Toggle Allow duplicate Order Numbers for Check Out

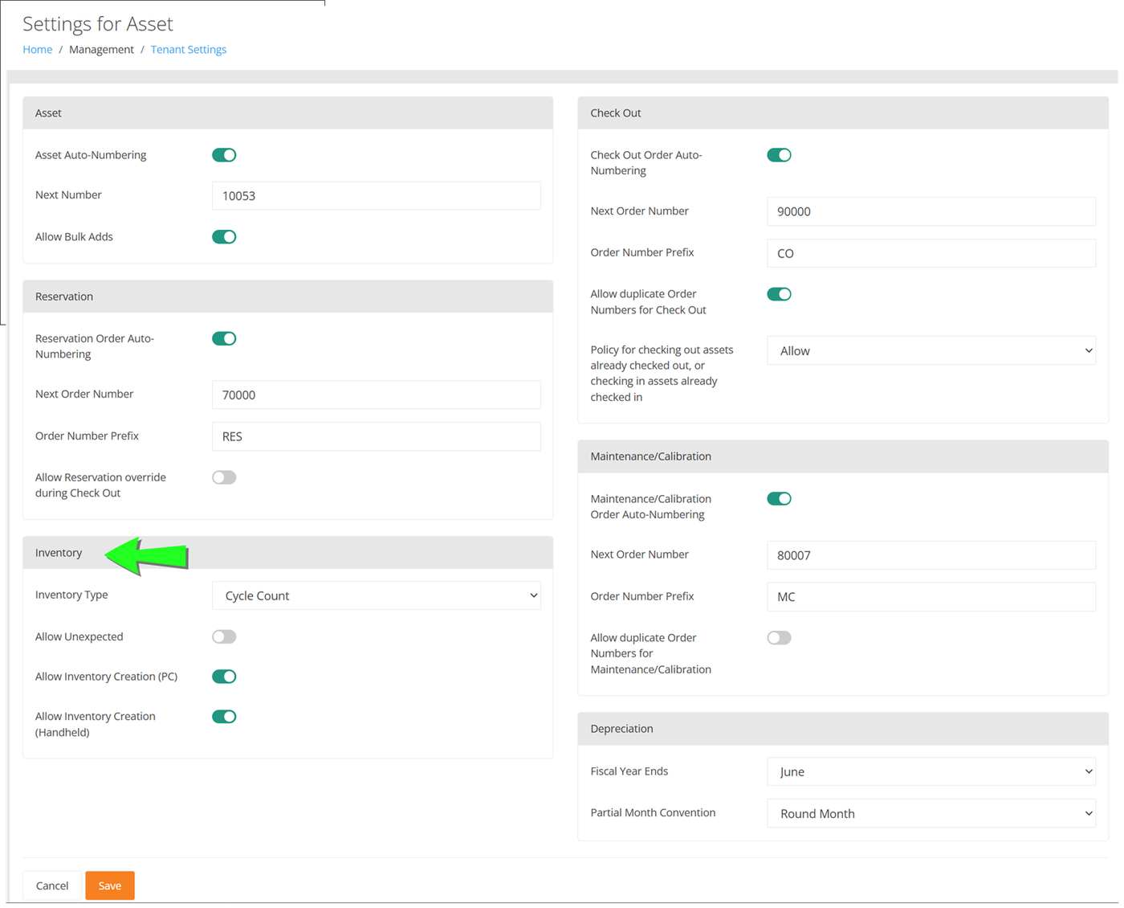tap(779, 294)
